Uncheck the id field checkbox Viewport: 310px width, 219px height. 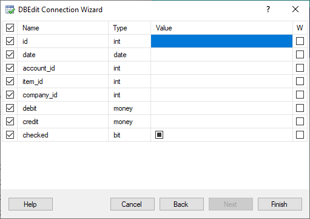click(10, 41)
